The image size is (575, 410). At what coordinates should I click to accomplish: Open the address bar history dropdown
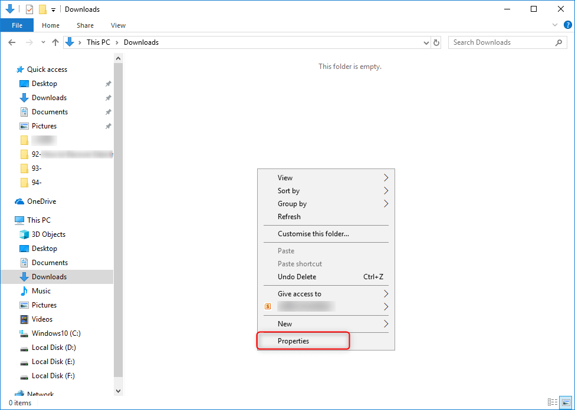(427, 42)
